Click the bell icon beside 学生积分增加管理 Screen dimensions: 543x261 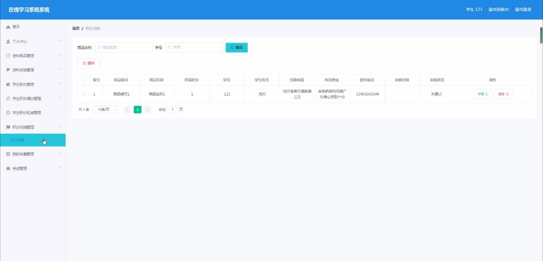point(8,99)
